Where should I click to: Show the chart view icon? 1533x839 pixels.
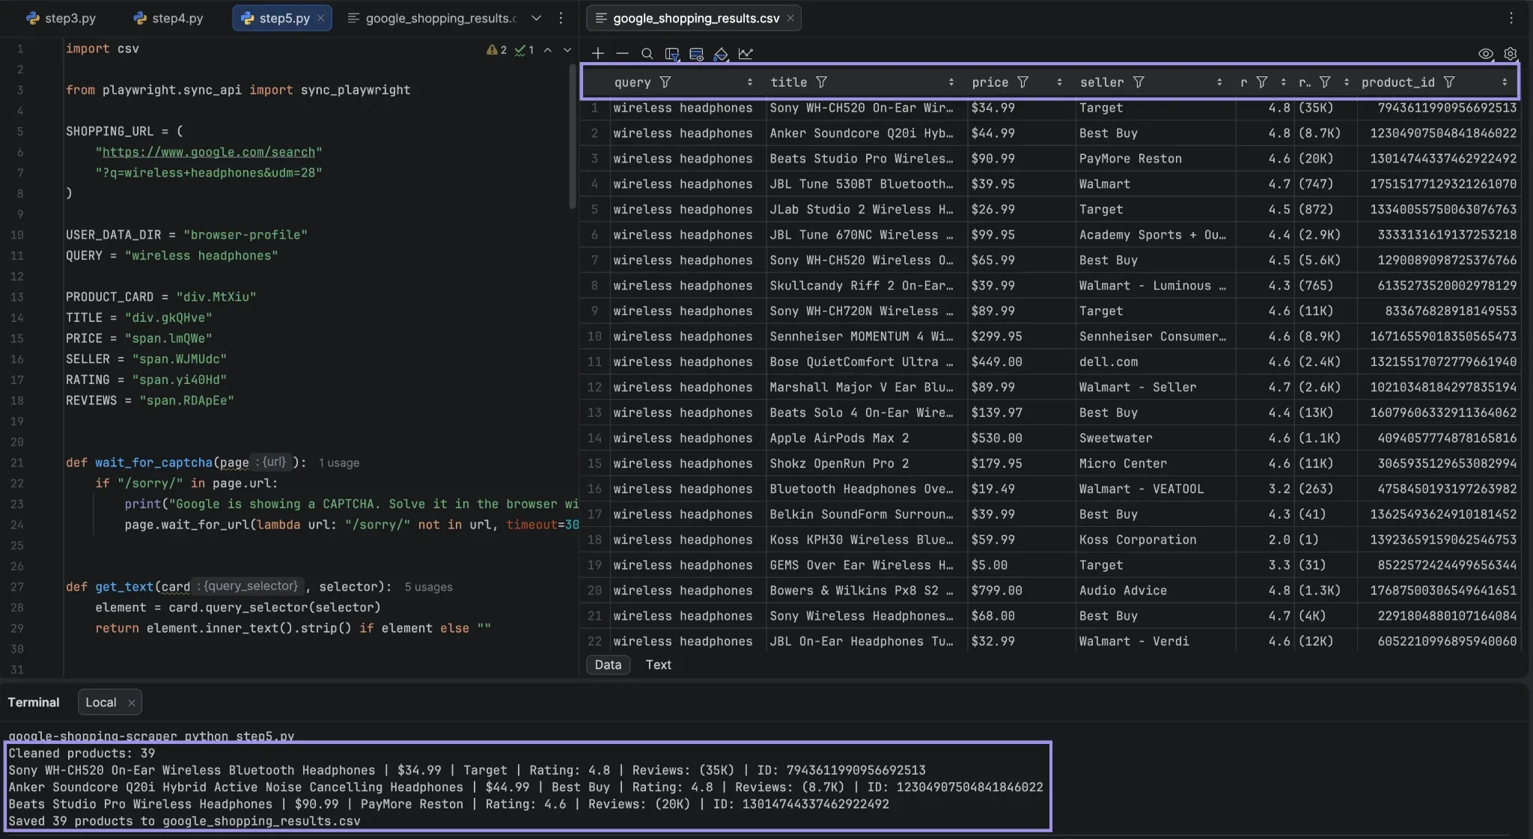click(x=746, y=54)
